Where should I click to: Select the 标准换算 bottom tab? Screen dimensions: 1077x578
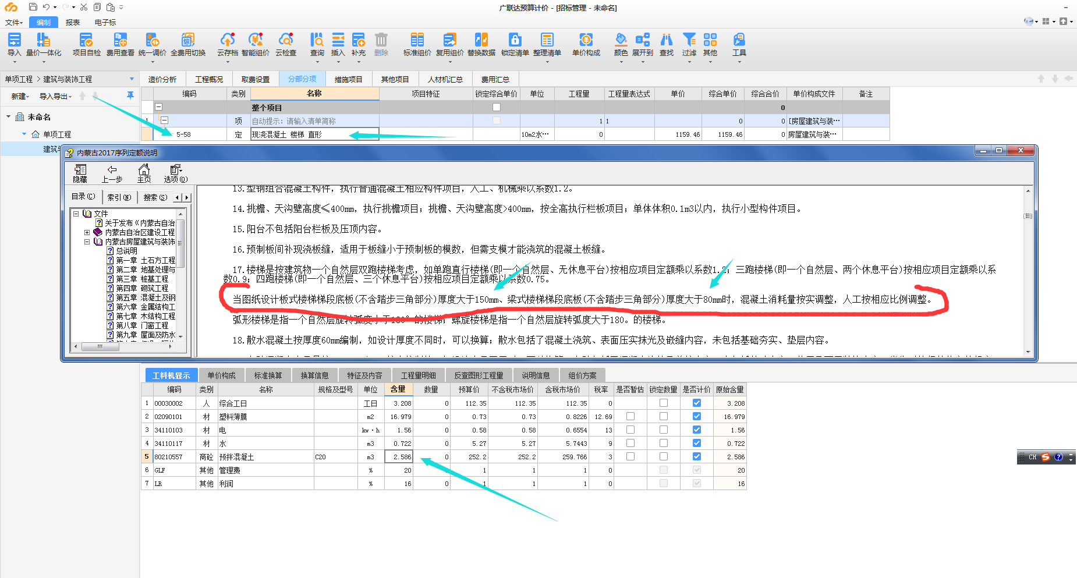[x=268, y=375]
